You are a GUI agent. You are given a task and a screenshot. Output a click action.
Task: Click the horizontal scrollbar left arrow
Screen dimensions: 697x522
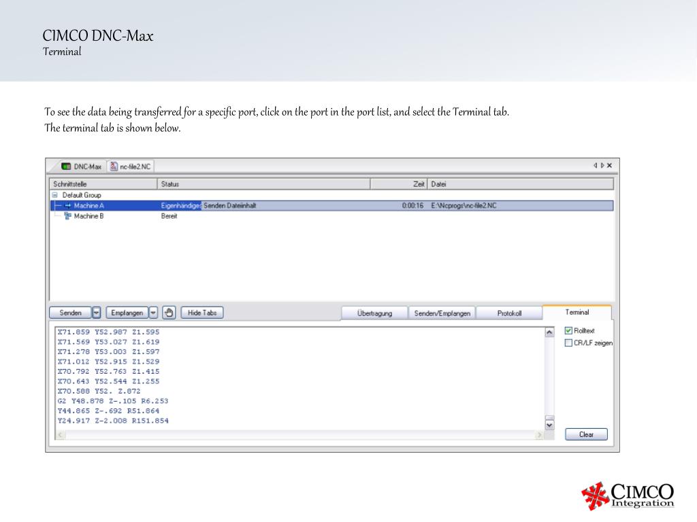click(x=61, y=435)
